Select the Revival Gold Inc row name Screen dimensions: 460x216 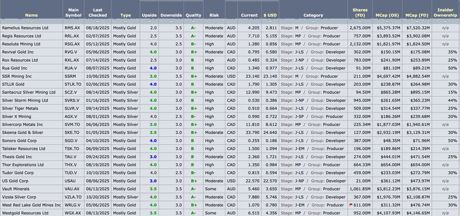(x=18, y=52)
